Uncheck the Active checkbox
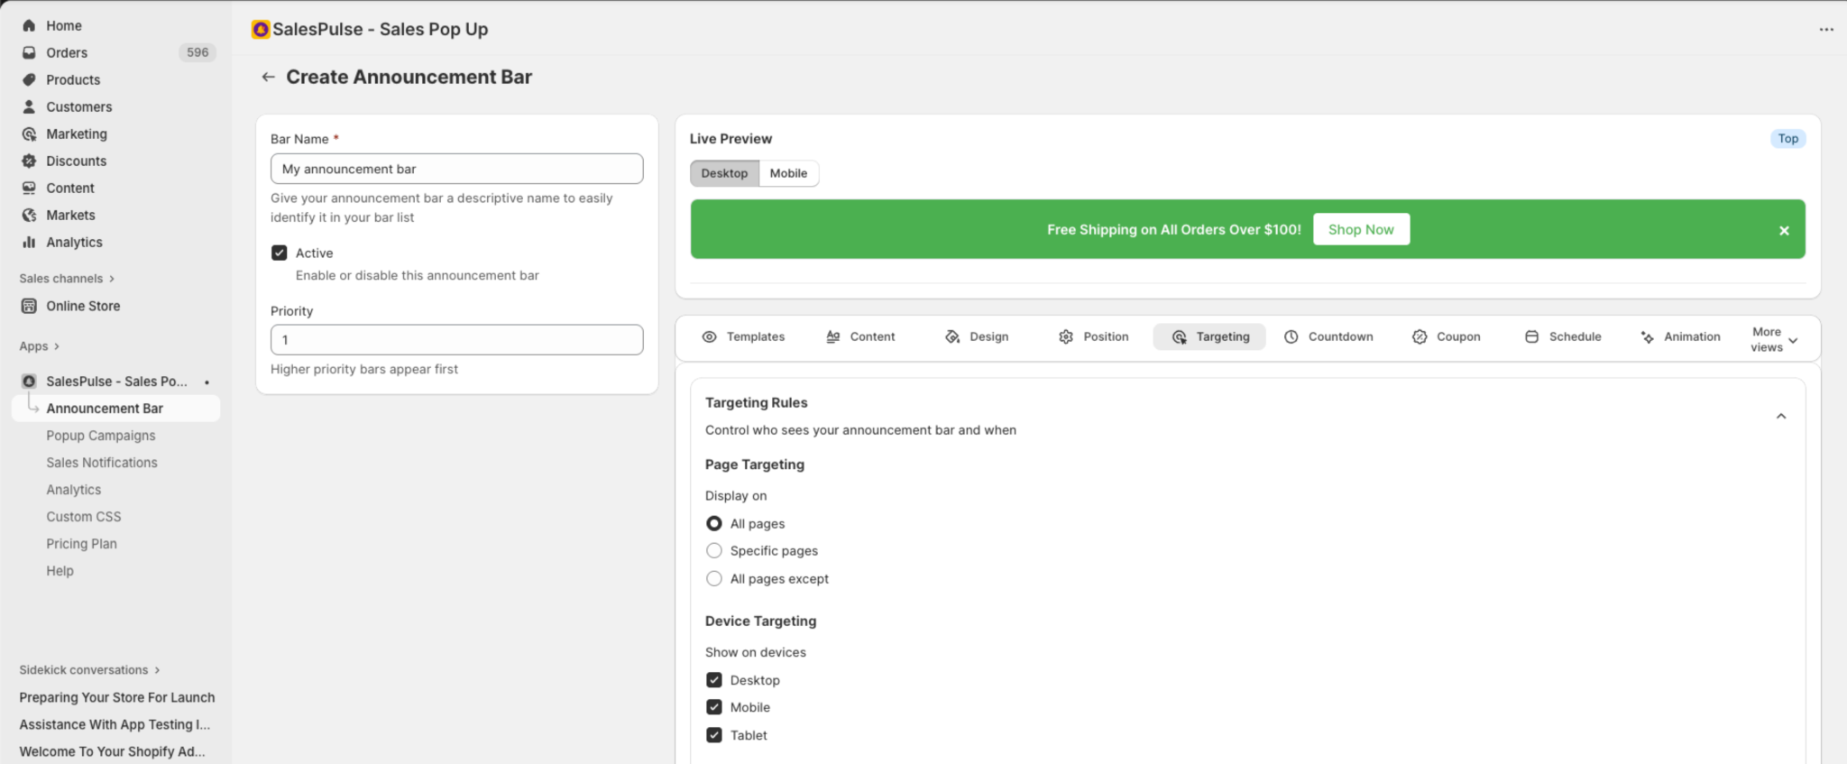Screen dimensions: 1847x764 pyautogui.click(x=280, y=253)
